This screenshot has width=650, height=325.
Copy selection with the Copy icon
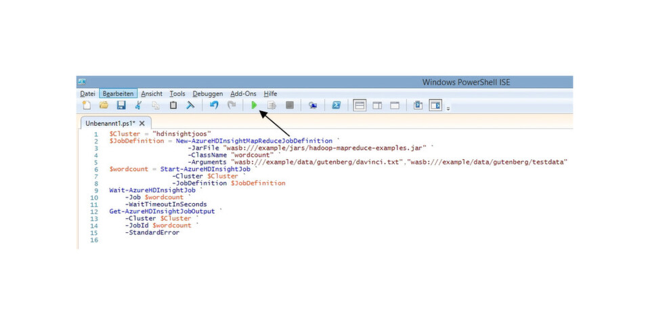(156, 106)
